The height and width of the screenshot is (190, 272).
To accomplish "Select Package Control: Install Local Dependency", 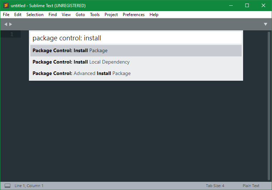I will click(136, 62).
